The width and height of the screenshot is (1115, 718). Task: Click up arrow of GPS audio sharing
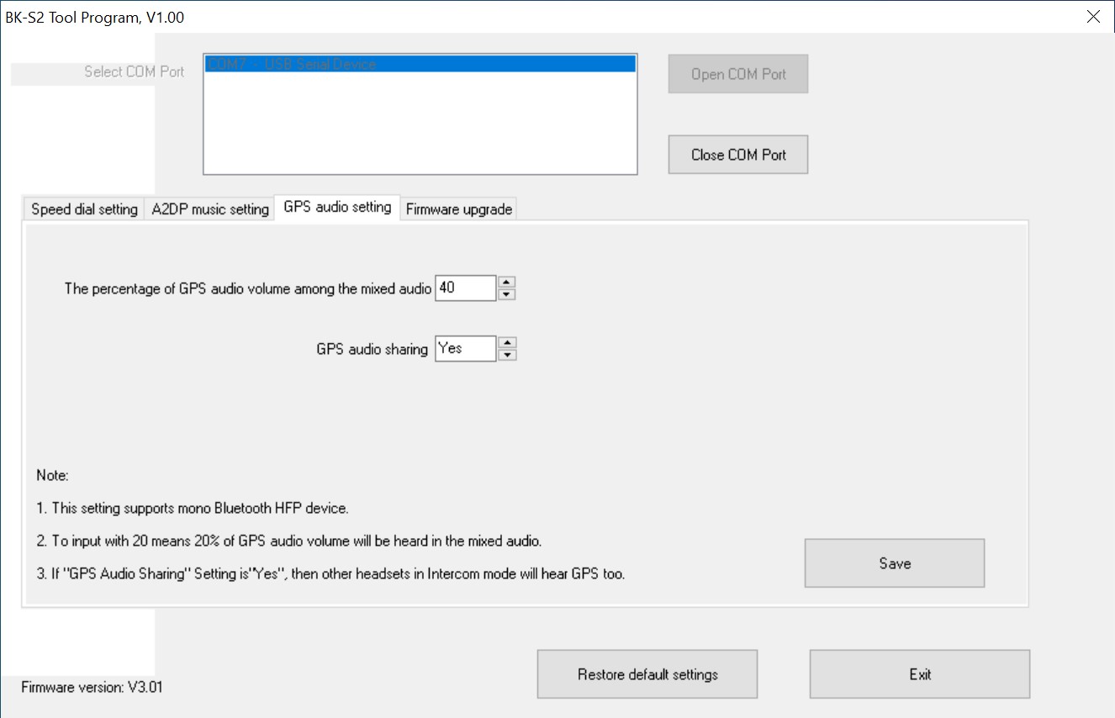507,343
